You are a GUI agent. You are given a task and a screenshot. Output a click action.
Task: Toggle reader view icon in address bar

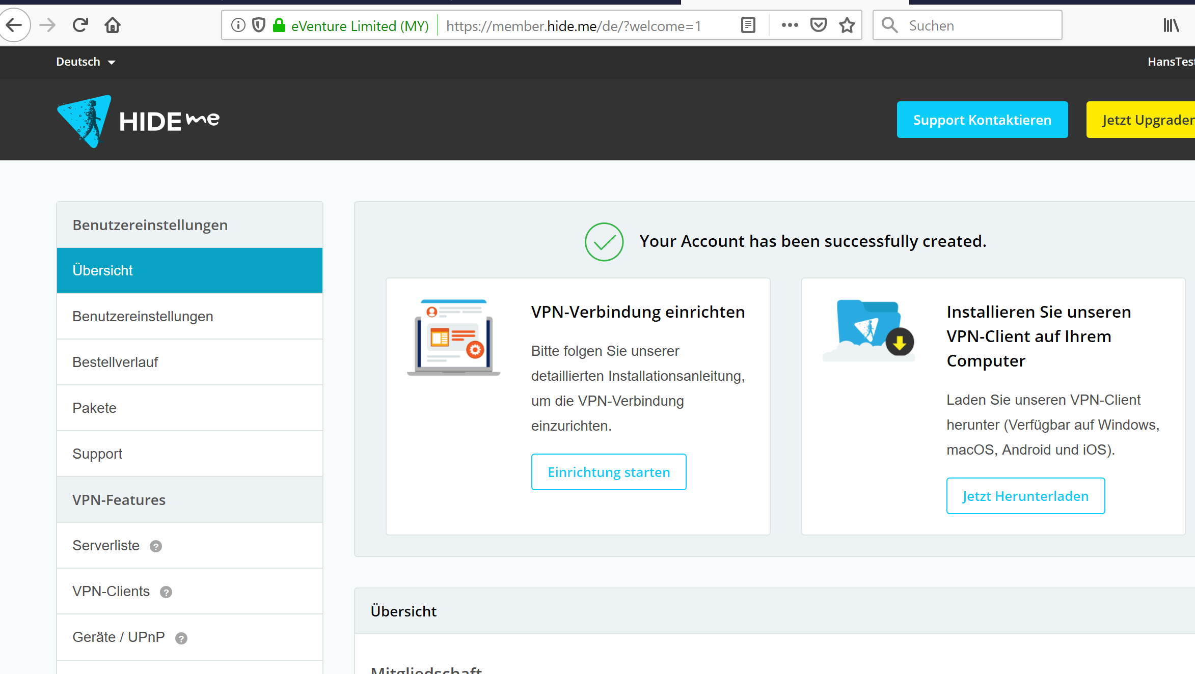point(748,25)
